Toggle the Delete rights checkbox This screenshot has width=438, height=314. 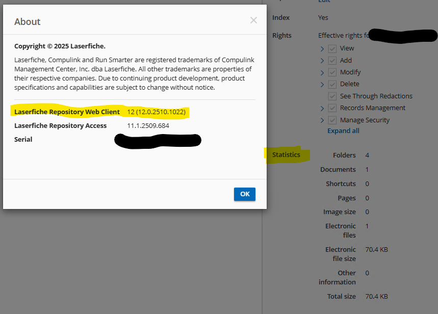point(332,84)
